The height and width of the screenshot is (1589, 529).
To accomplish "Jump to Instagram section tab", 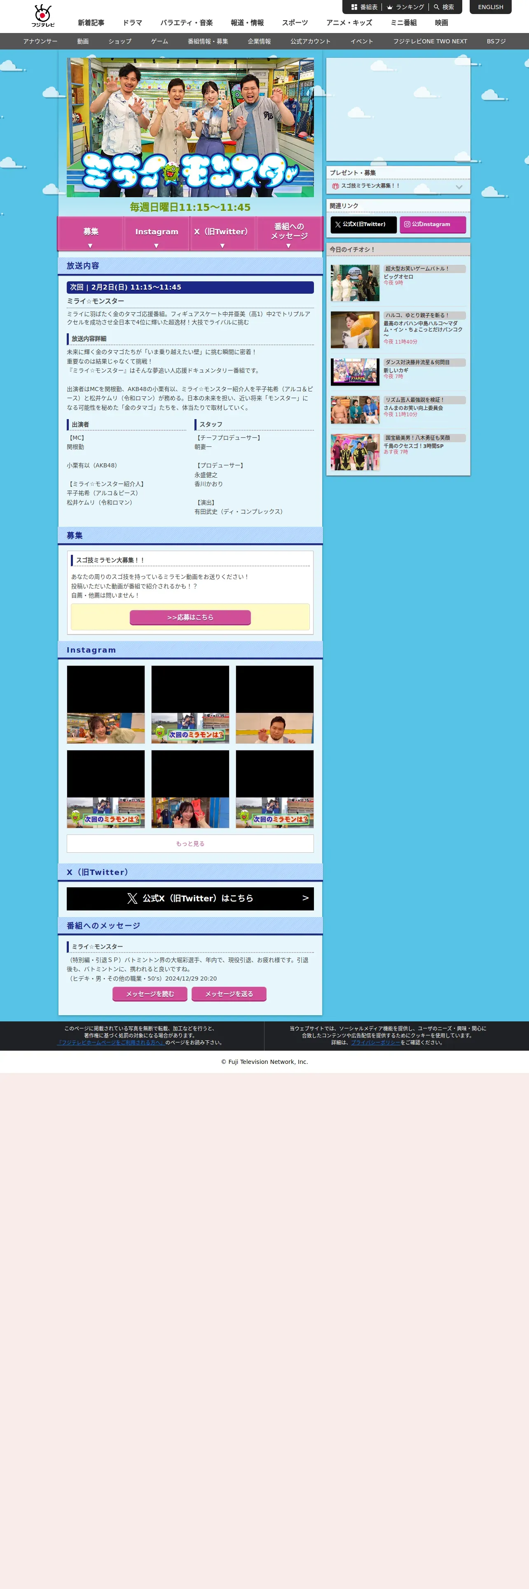I will 157,233.
